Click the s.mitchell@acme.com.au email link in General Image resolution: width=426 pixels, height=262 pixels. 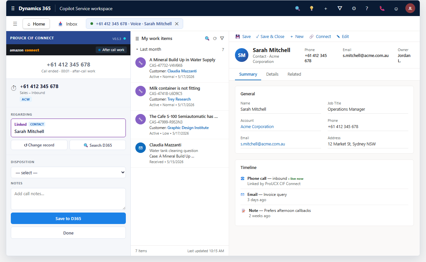[x=263, y=144]
